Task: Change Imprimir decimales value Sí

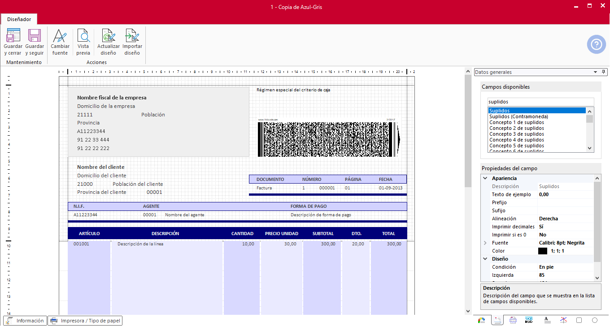Action: click(565, 227)
